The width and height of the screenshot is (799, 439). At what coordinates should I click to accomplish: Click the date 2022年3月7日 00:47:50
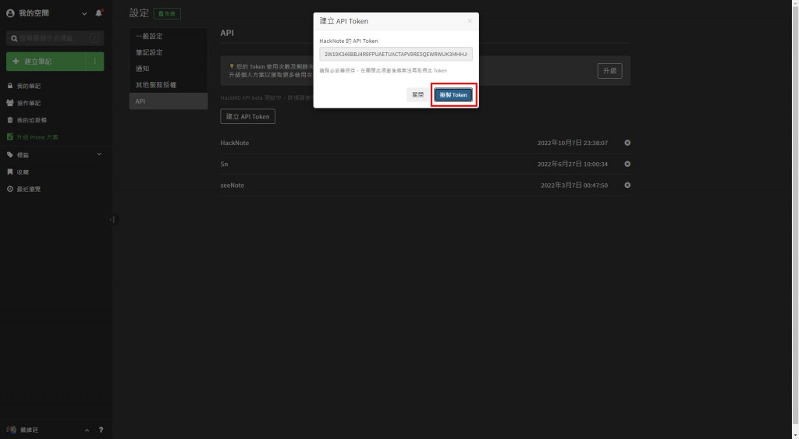point(574,186)
